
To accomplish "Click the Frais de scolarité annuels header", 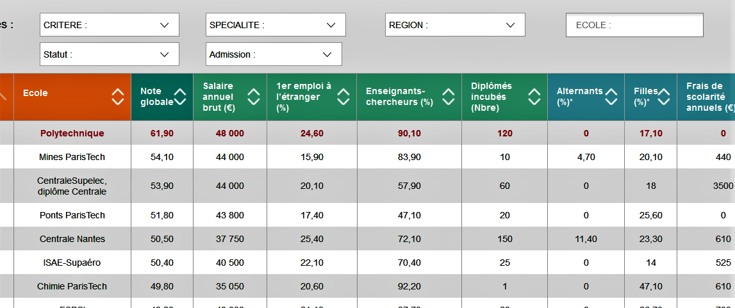I will 706,97.
